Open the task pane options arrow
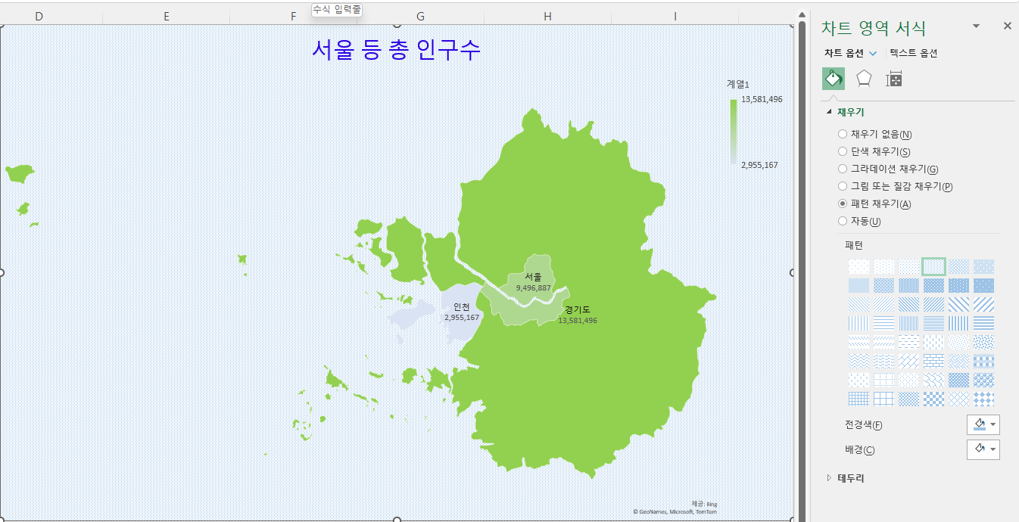 976,26
